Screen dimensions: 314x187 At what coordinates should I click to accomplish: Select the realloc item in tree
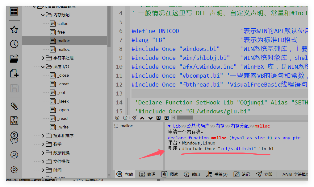(63, 49)
